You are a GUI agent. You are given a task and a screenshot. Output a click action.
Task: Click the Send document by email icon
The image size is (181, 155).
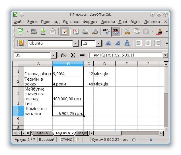53,32
